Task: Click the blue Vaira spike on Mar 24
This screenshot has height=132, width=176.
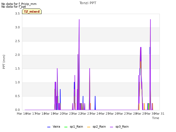Action: tap(95, 103)
